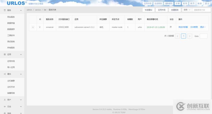Select 主机集群 in the sidebar
Viewport: 212px width, 114px height.
pyautogui.click(x=11, y=81)
